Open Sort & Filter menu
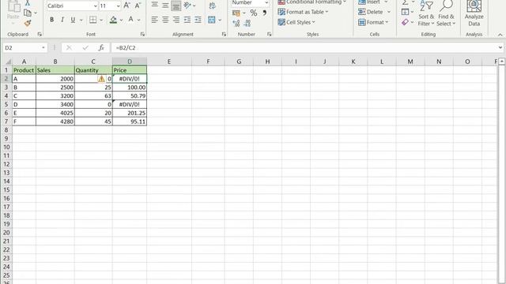 coord(426,14)
